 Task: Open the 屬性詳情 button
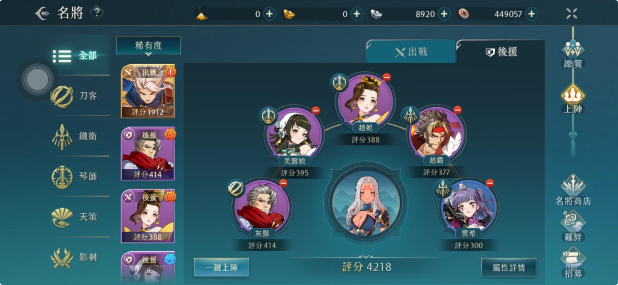tap(509, 267)
